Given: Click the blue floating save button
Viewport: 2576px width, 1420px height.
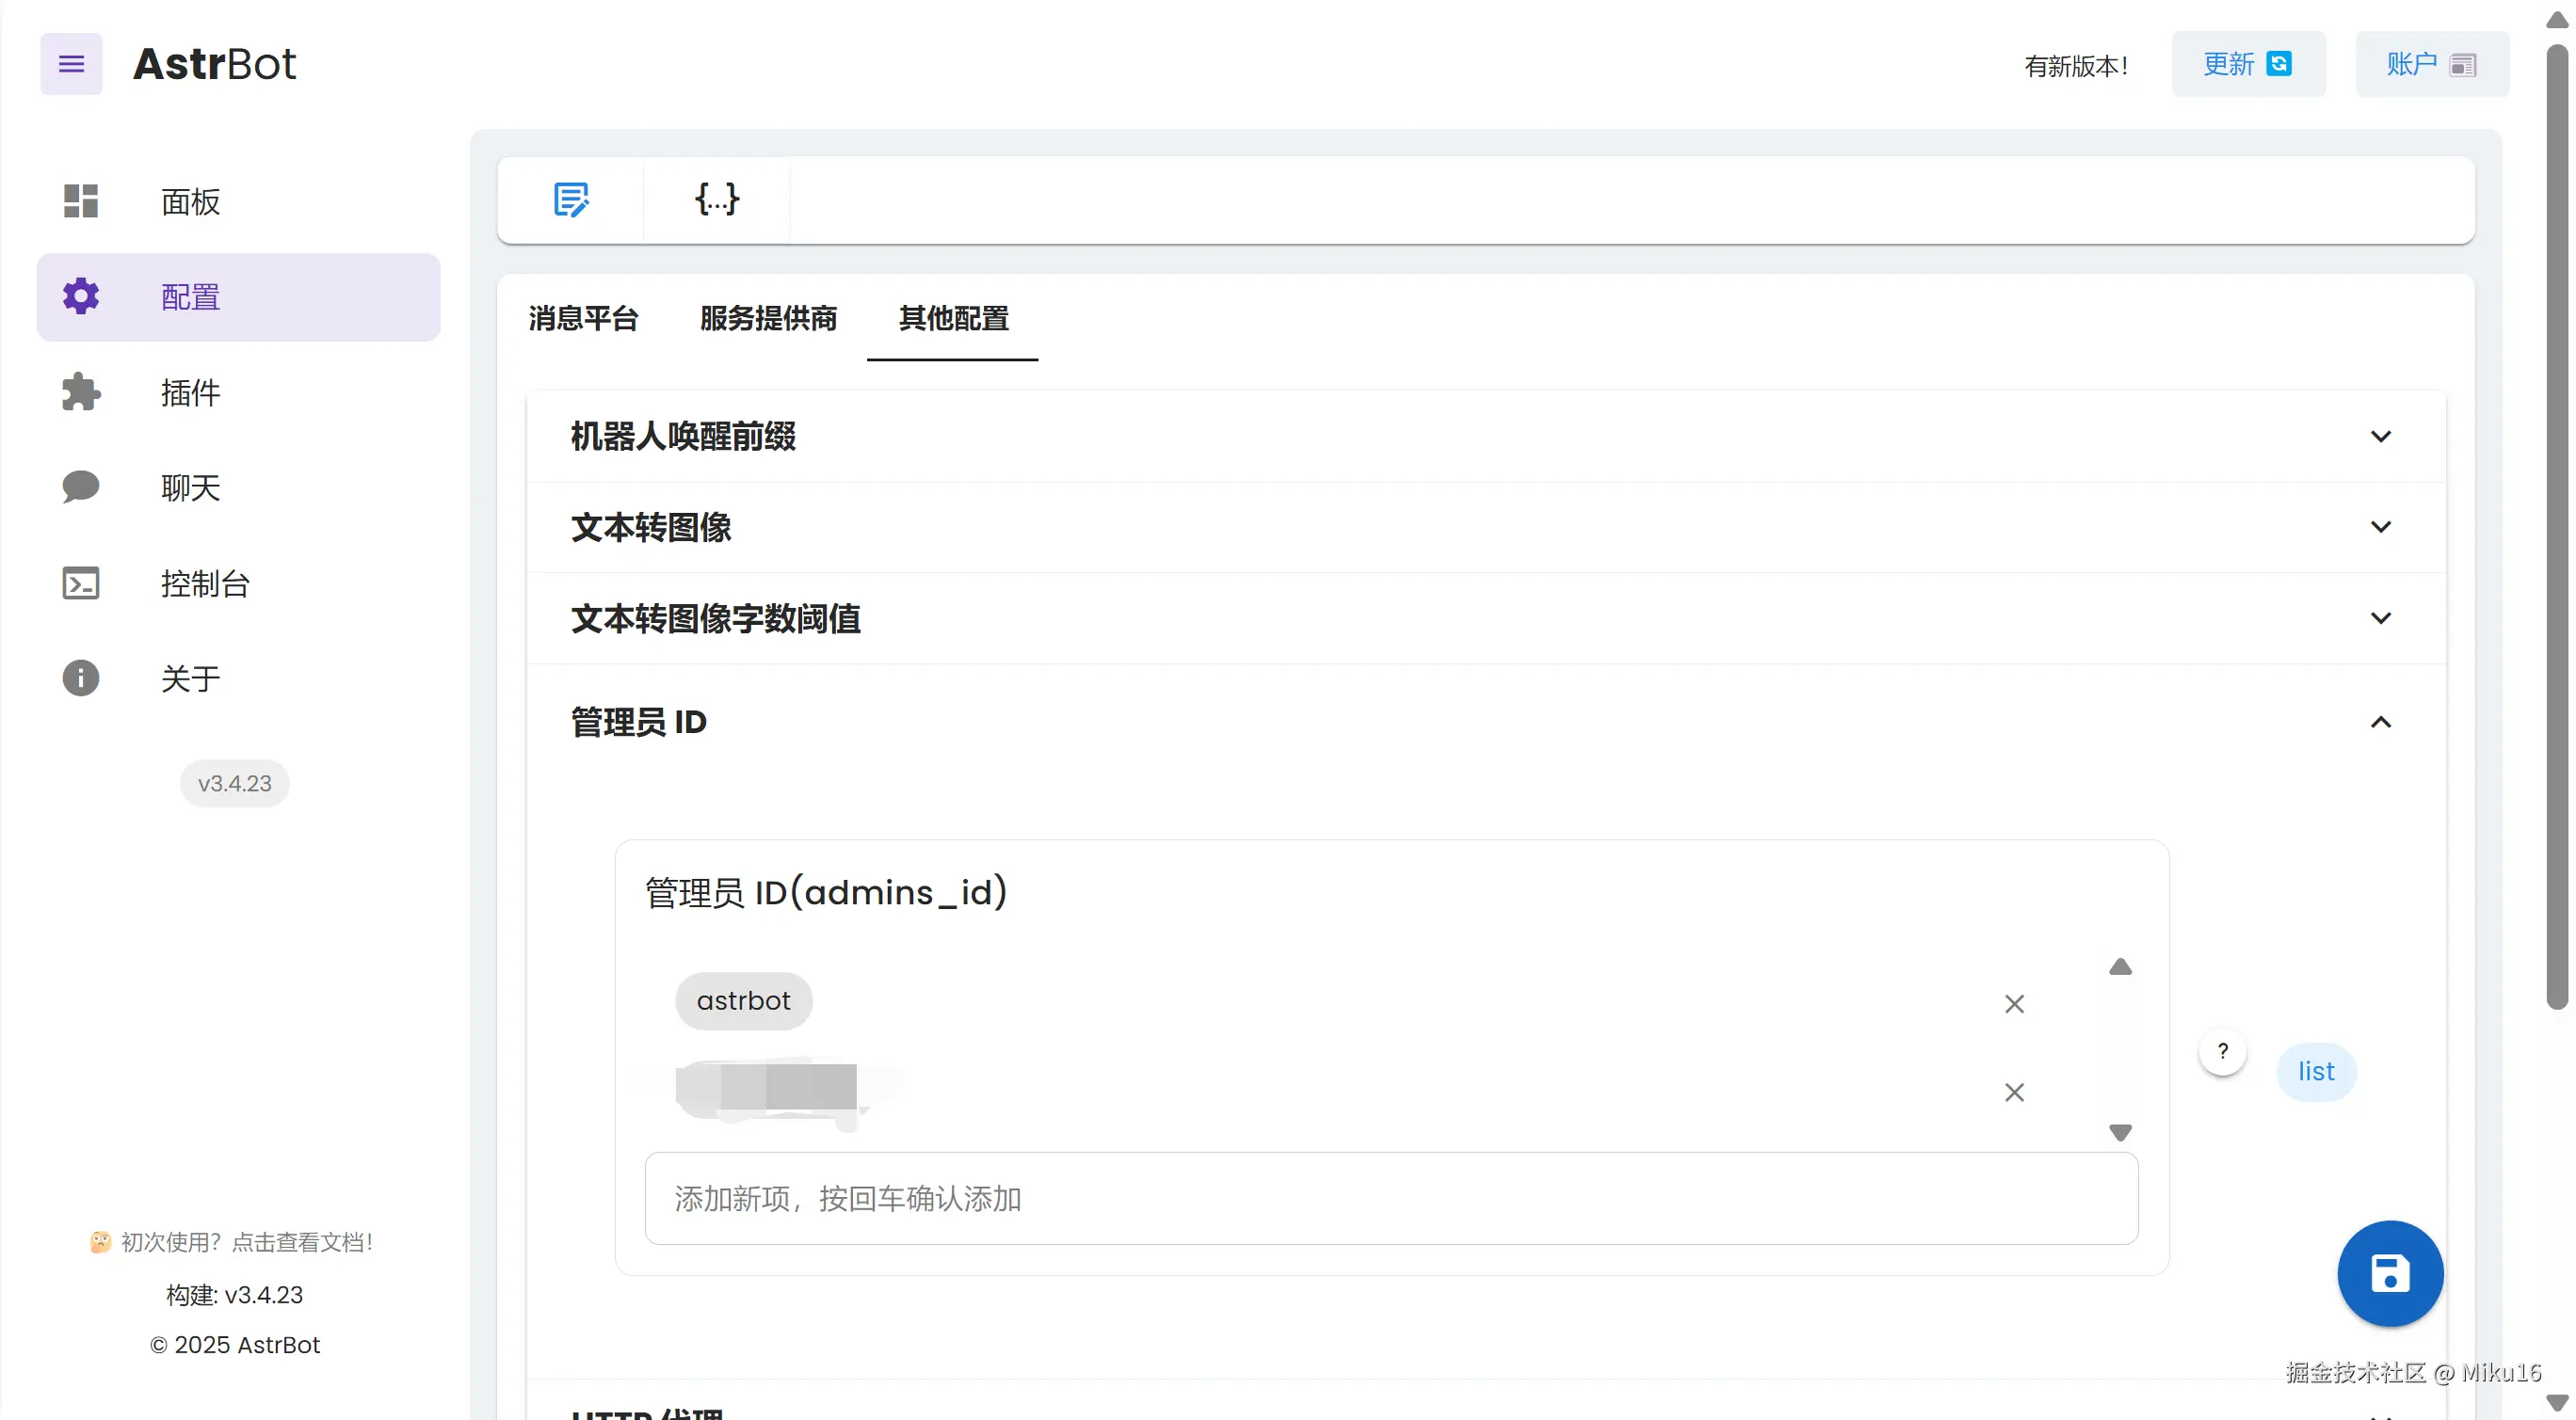Looking at the screenshot, I should point(2389,1273).
